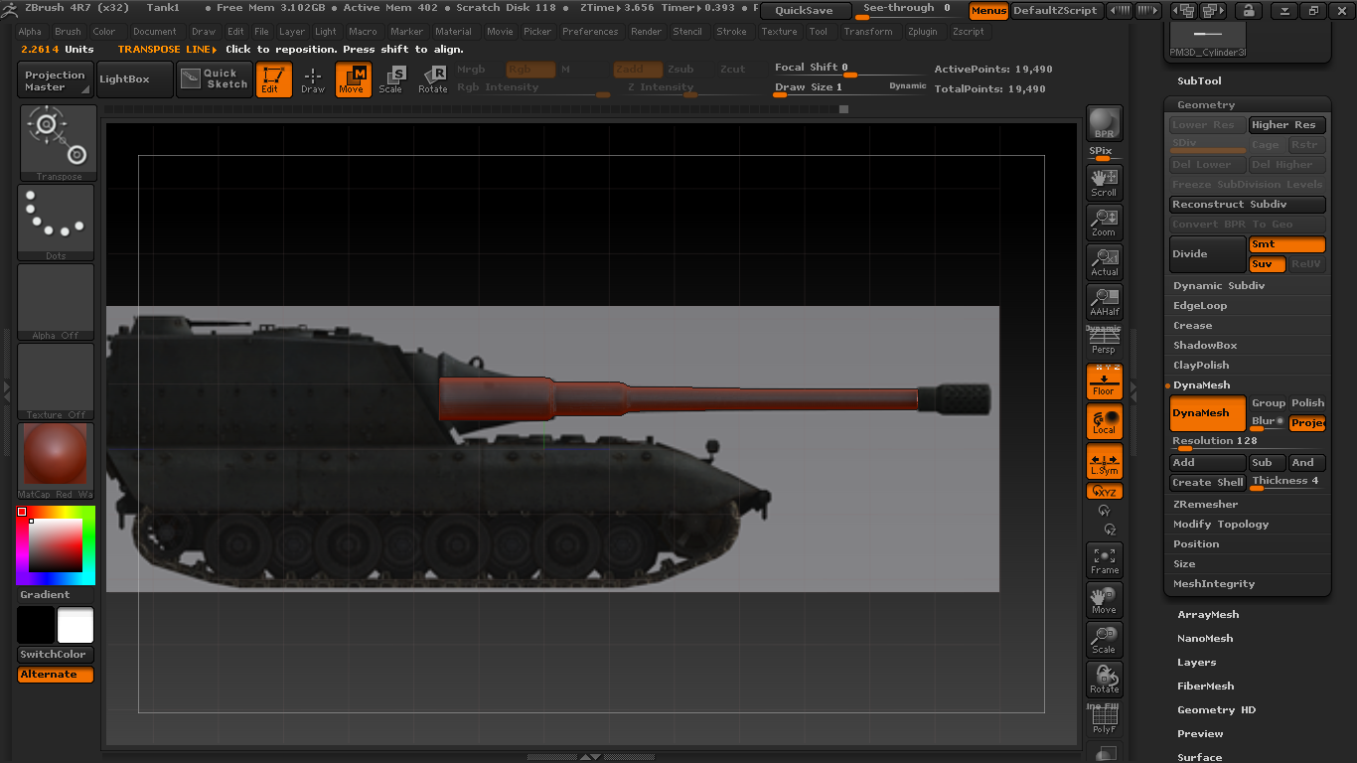The width and height of the screenshot is (1357, 763).
Task: Click the Scale view icon in right shelf
Action: point(1104,640)
